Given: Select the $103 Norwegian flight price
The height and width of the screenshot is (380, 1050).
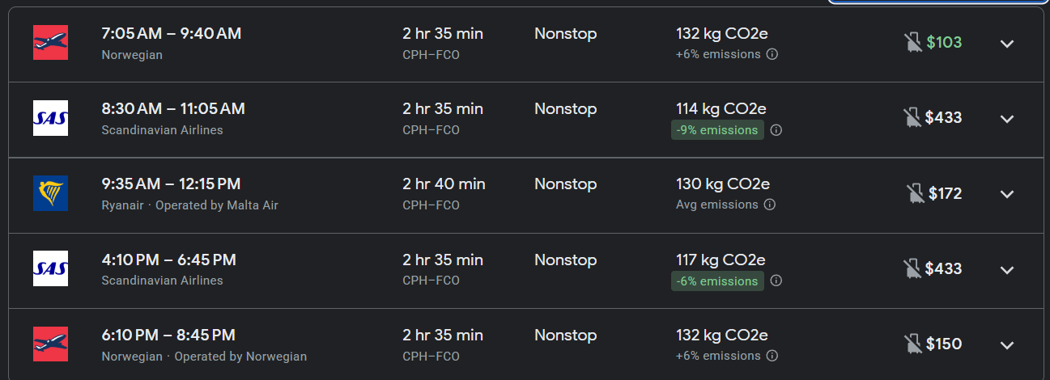Looking at the screenshot, I should pyautogui.click(x=944, y=43).
